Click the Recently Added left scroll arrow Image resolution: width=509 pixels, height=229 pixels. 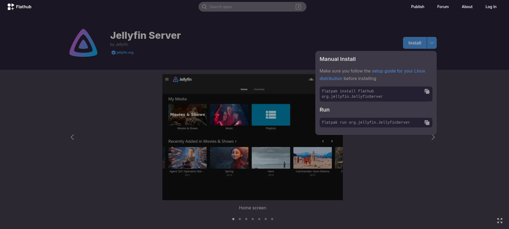[323, 141]
